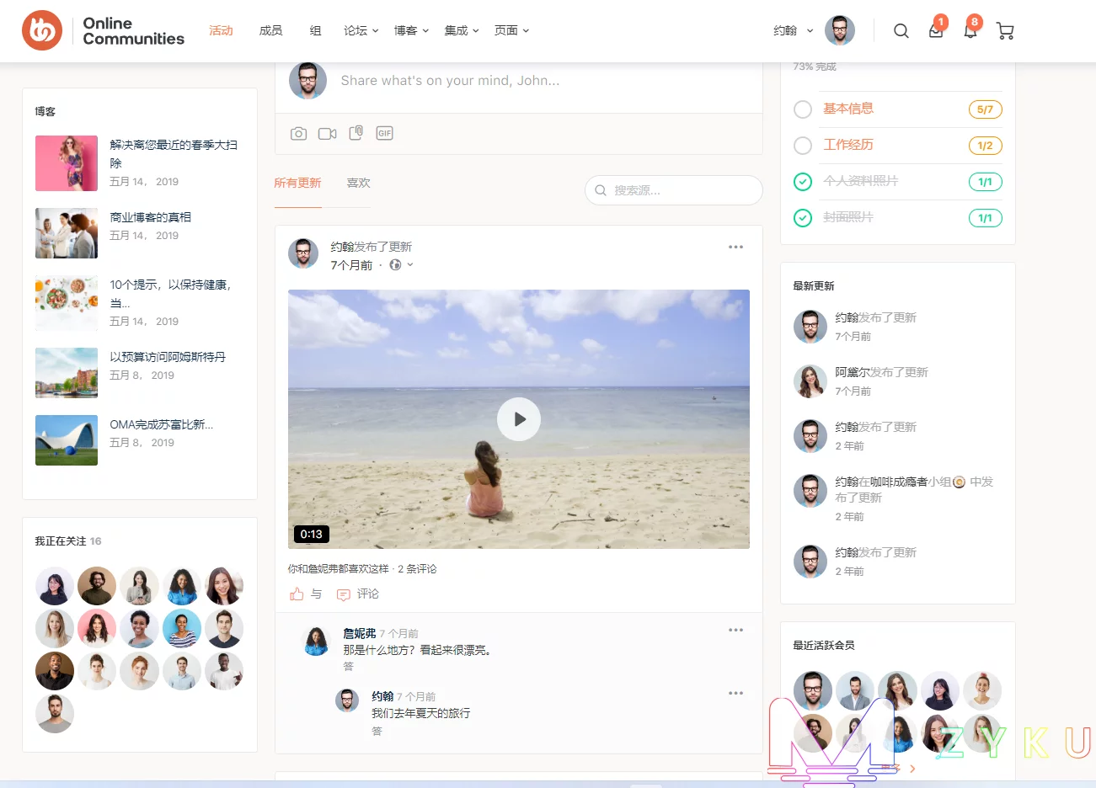Image resolution: width=1096 pixels, height=788 pixels.
Task: Click the checked 个人资料照片 circle
Action: [x=803, y=182]
